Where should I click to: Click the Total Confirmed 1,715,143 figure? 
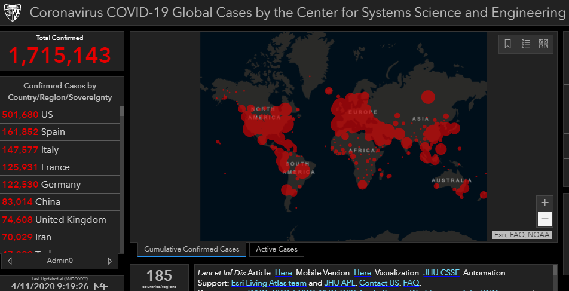pos(60,55)
